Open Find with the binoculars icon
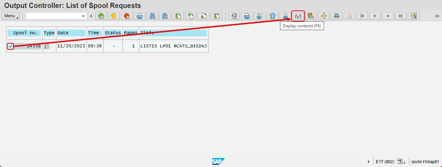Viewport: 442px width, 167px height. (x=152, y=16)
